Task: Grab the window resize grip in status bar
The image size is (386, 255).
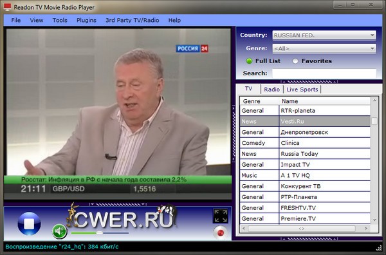Action: [x=379, y=248]
